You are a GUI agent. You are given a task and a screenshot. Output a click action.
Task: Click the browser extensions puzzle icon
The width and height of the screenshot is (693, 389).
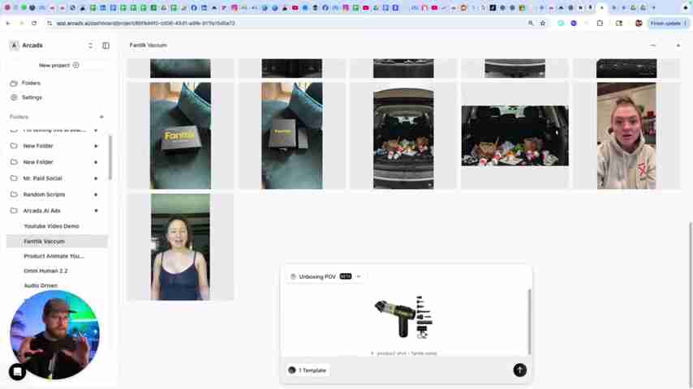tap(600, 24)
